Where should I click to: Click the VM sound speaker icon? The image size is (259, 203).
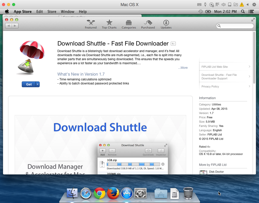tap(224, 5)
